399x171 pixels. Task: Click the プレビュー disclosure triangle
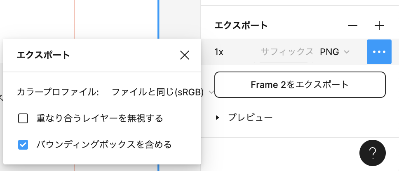218,118
